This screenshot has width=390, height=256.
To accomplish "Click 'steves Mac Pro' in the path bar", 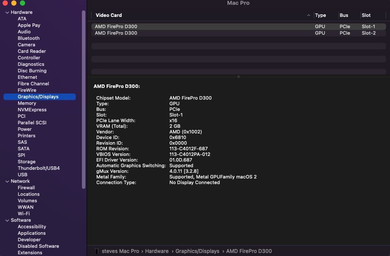I will [x=120, y=251].
